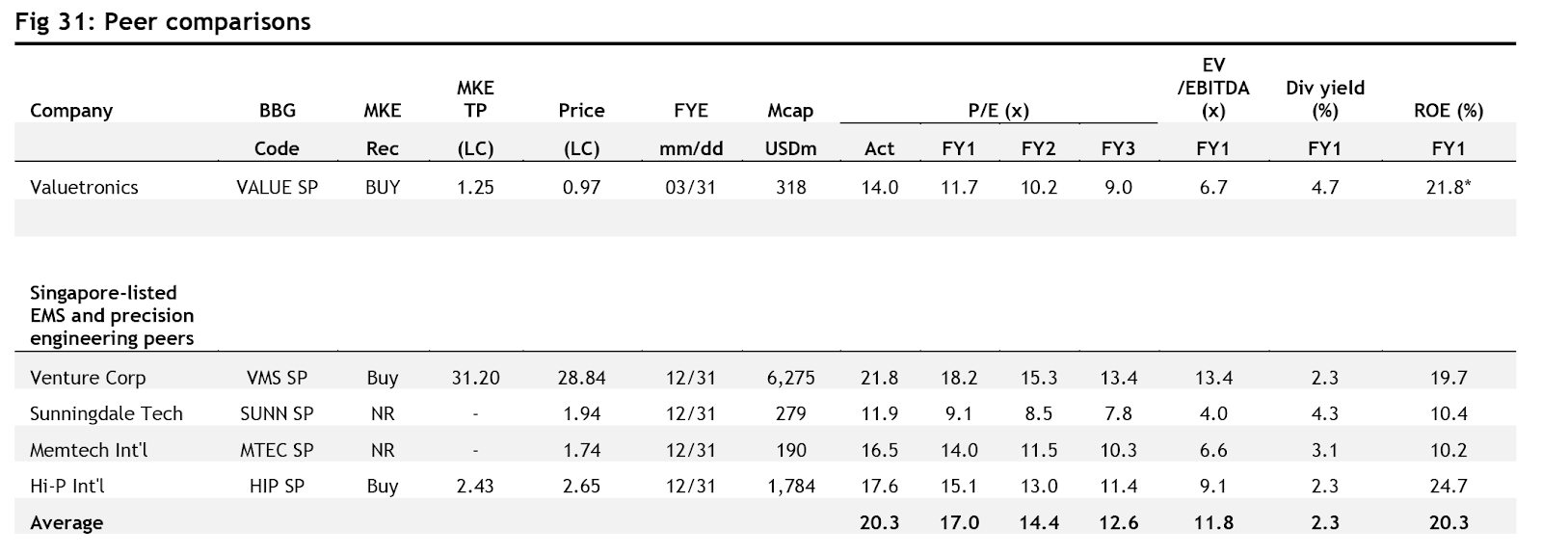Click the SUNN SP code cell
The height and width of the screenshot is (555, 1542).
(x=277, y=413)
